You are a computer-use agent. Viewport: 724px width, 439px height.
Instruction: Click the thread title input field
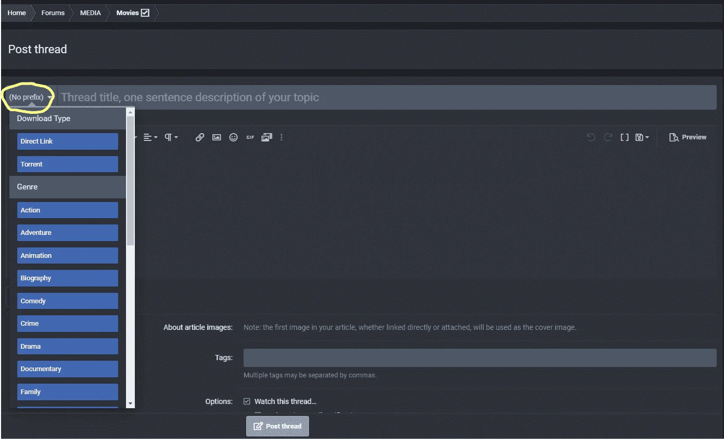point(387,97)
